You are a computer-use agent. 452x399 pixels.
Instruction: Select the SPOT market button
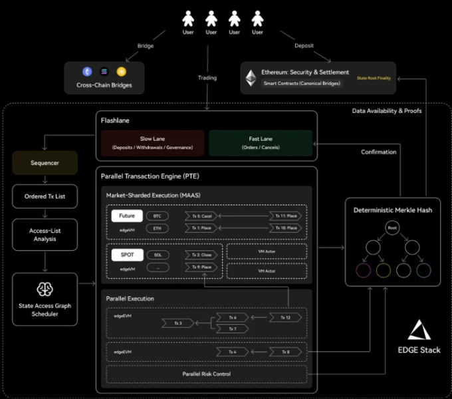click(128, 255)
